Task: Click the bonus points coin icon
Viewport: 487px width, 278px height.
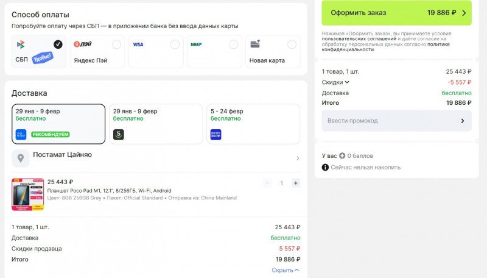Action: 342,155
